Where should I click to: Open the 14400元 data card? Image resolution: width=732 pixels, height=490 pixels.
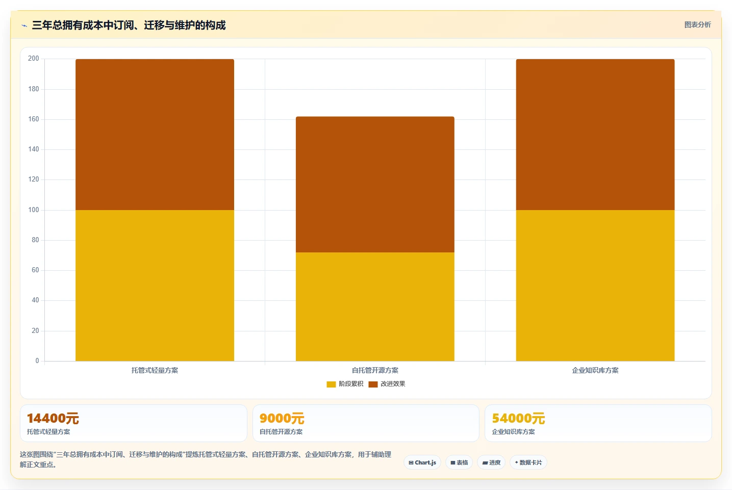pos(133,423)
